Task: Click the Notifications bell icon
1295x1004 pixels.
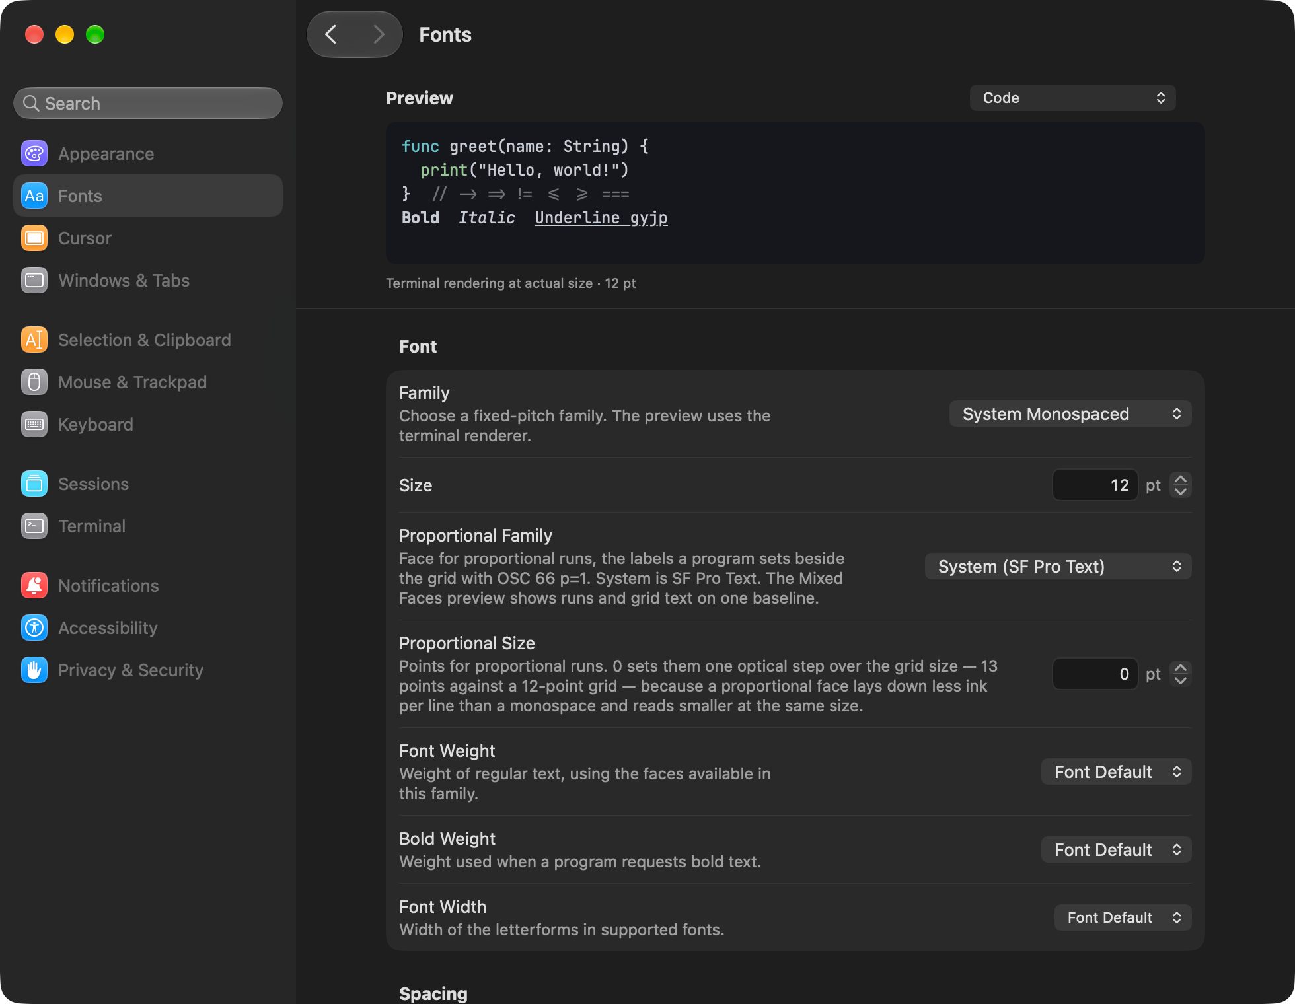Action: [x=34, y=586]
